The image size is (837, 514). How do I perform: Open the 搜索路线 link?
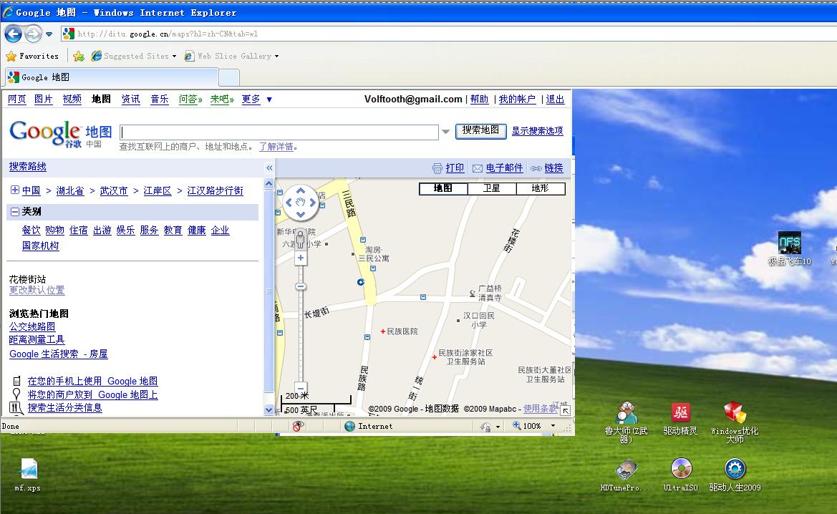point(28,167)
